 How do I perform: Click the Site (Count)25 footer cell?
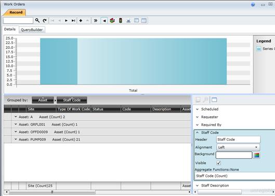pos(41,186)
